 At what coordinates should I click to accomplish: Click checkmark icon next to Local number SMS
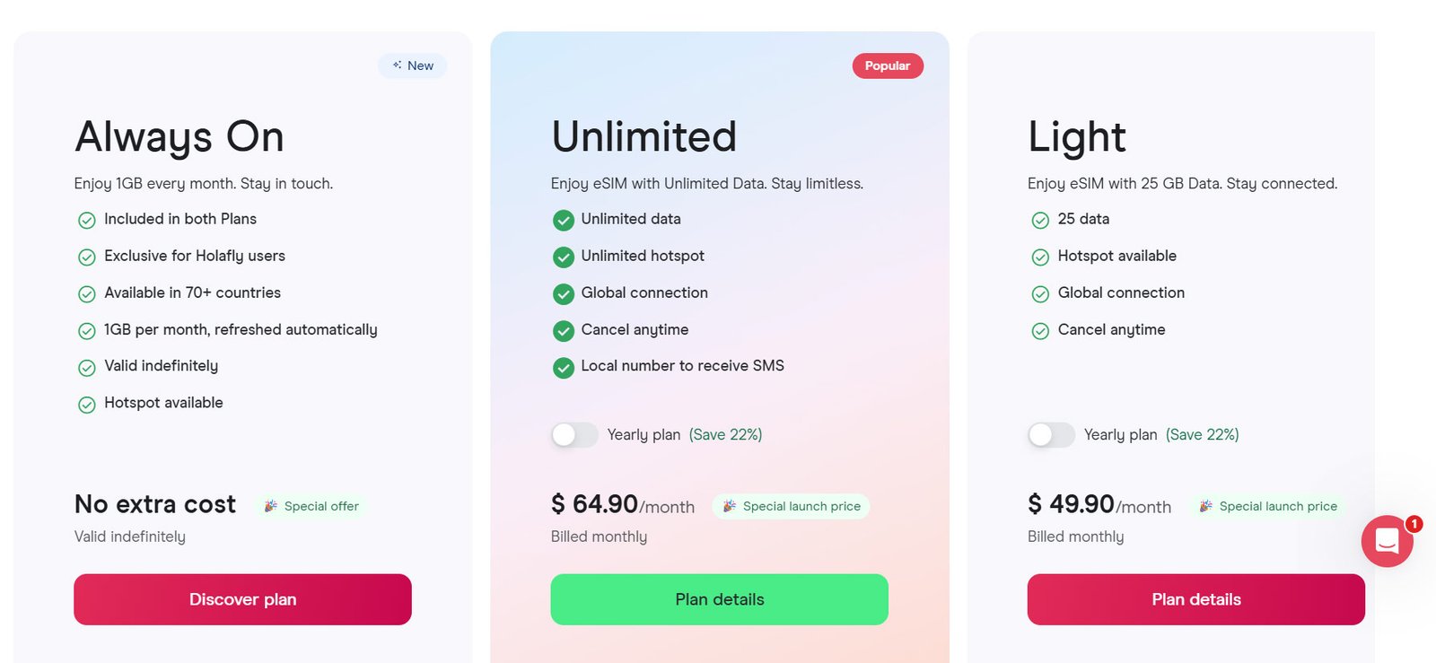pyautogui.click(x=564, y=367)
